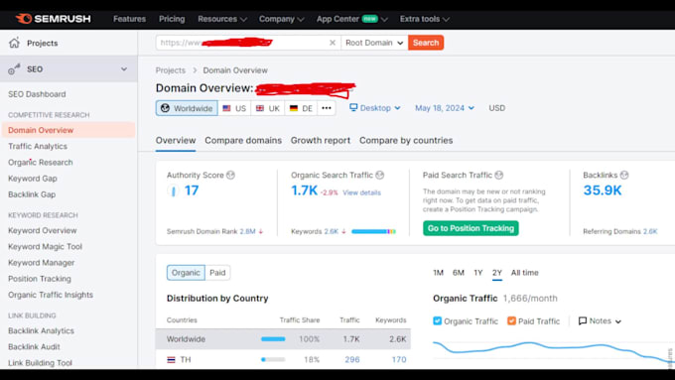
Task: Open the Features menu
Action: click(130, 19)
